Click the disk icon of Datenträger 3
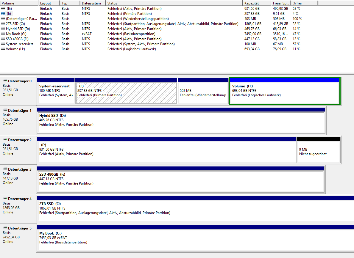The width and height of the screenshot is (354, 258). point(5,169)
